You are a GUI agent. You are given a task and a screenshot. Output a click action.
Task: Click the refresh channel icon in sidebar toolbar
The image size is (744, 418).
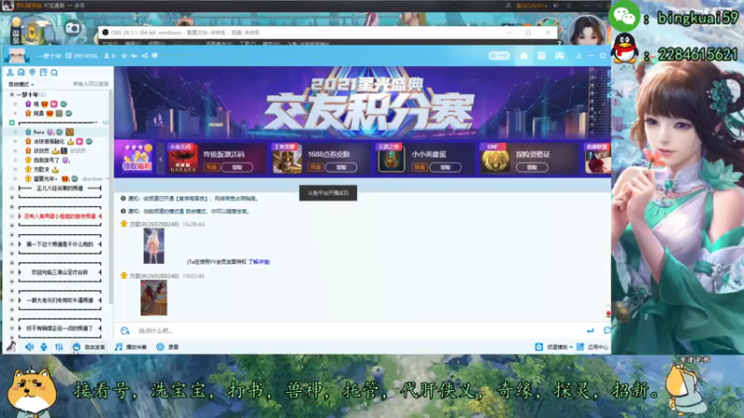tap(21, 72)
